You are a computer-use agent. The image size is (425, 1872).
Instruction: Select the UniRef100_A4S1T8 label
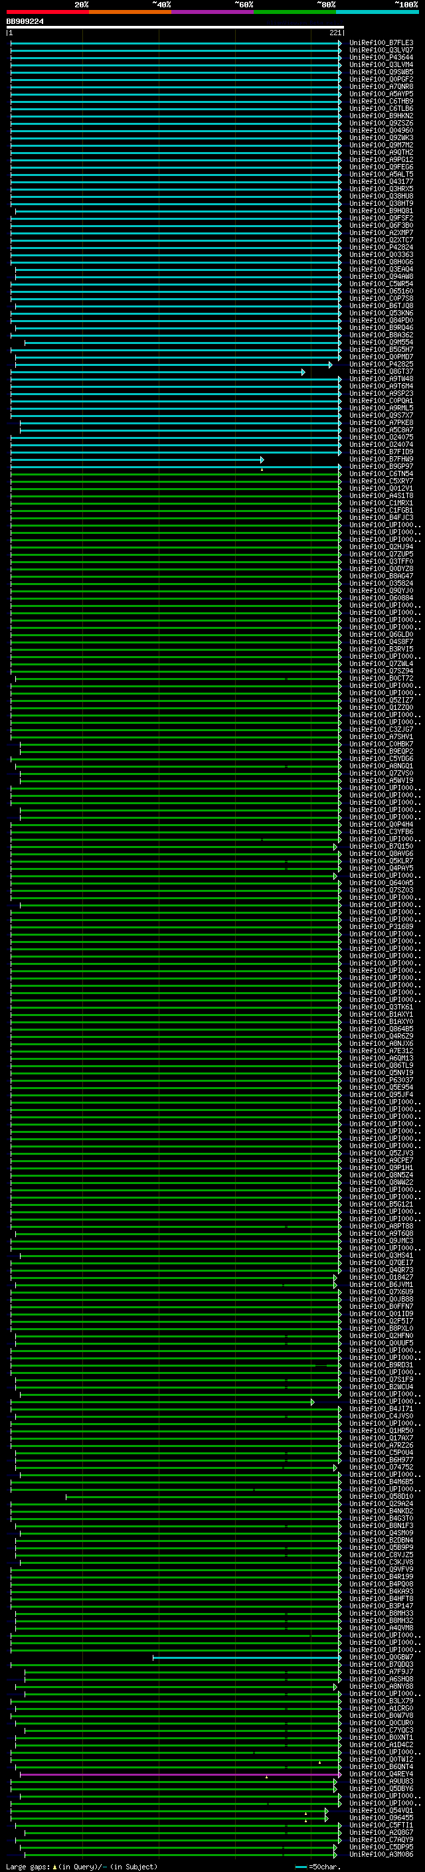pos(381,495)
